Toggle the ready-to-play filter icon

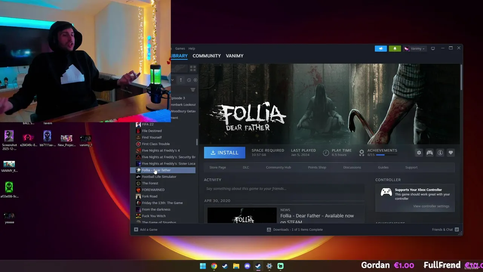coord(195,80)
